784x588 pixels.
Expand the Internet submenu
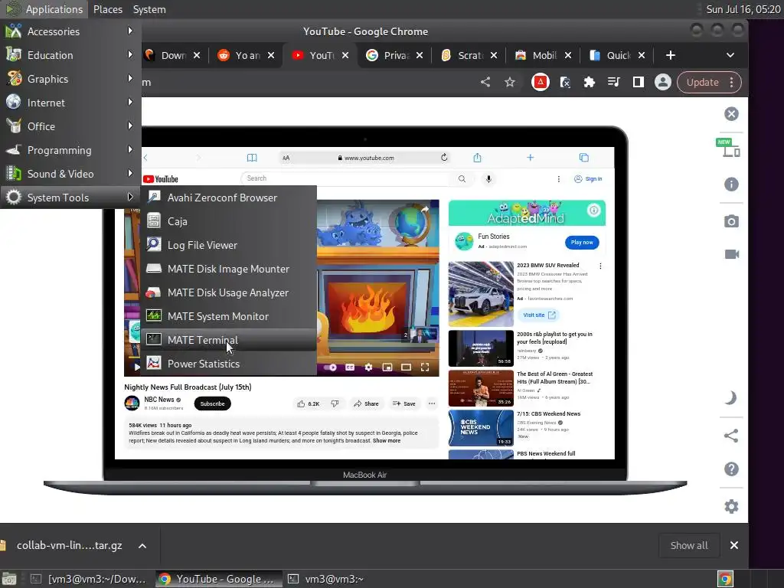point(70,103)
